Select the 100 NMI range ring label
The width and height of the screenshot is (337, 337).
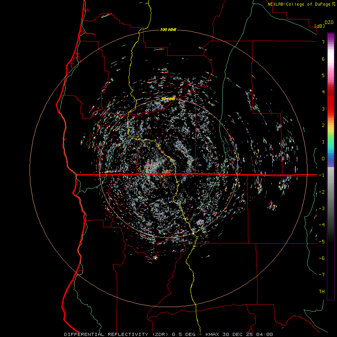click(168, 30)
